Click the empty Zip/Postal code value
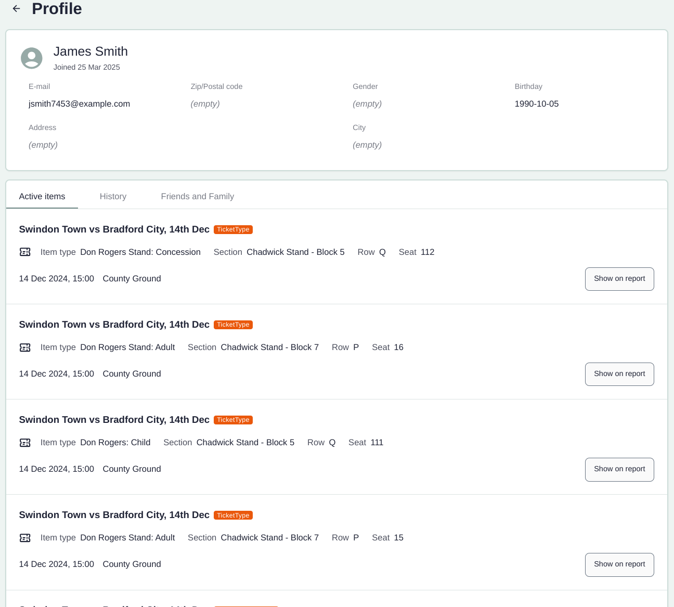 [205, 104]
